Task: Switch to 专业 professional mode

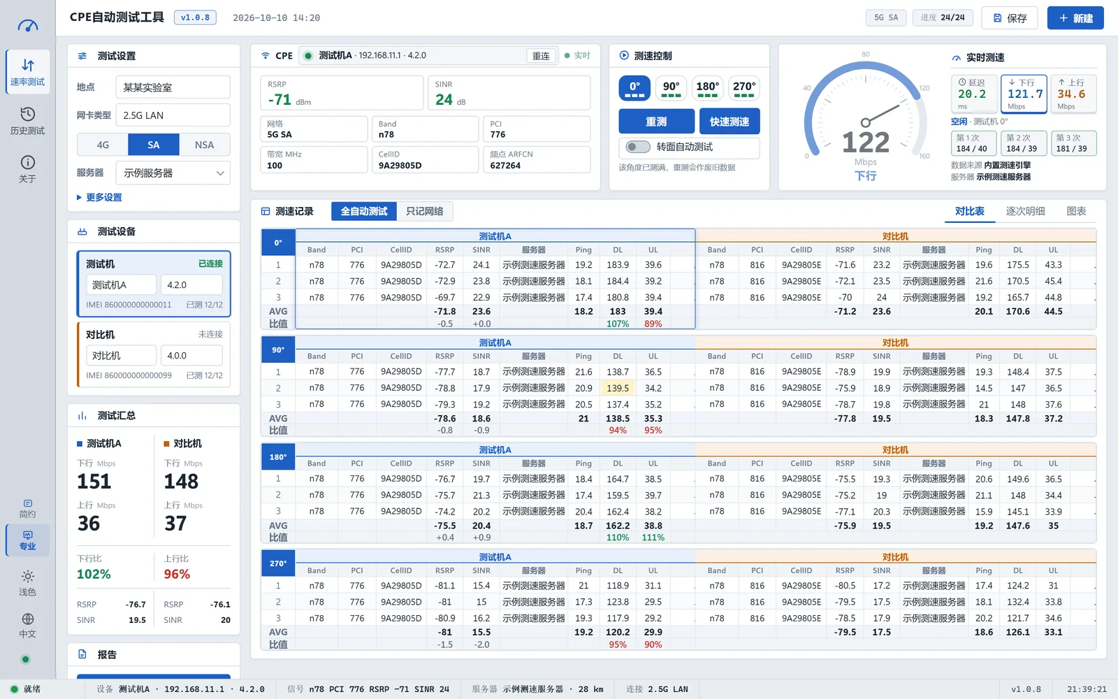Action: point(27,540)
